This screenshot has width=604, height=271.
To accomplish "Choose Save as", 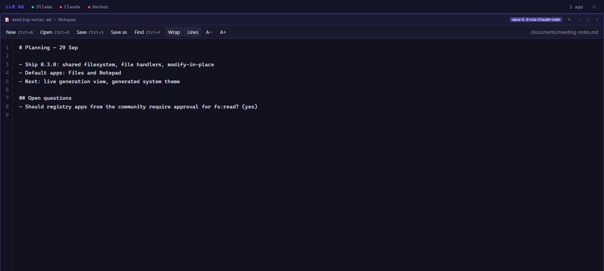I will point(119,32).
